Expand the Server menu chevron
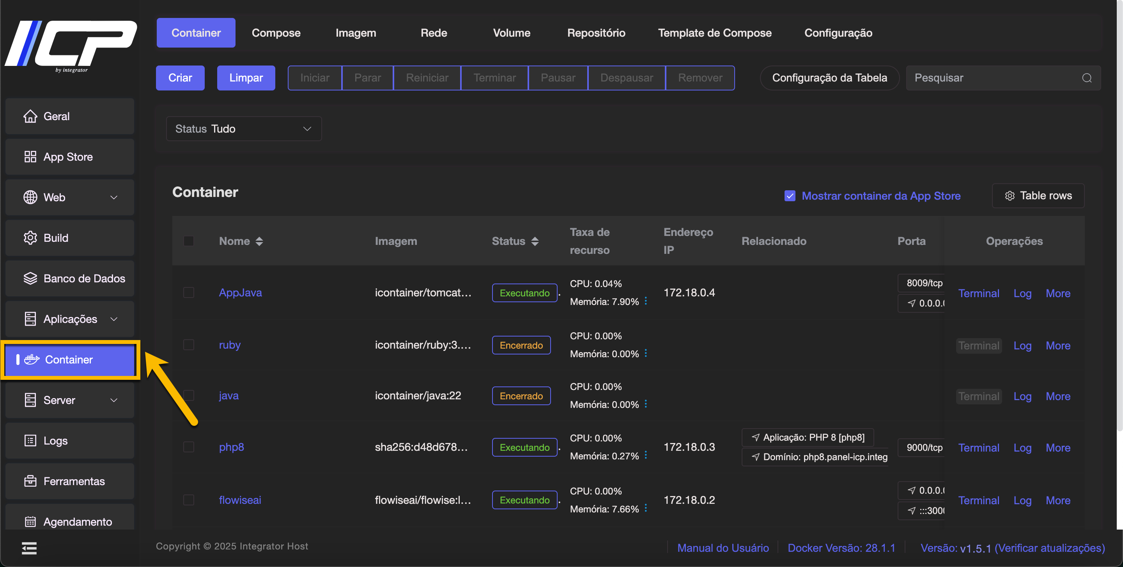1123x567 pixels. point(114,400)
